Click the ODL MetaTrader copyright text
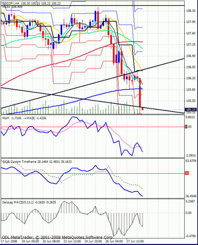 (x=58, y=237)
